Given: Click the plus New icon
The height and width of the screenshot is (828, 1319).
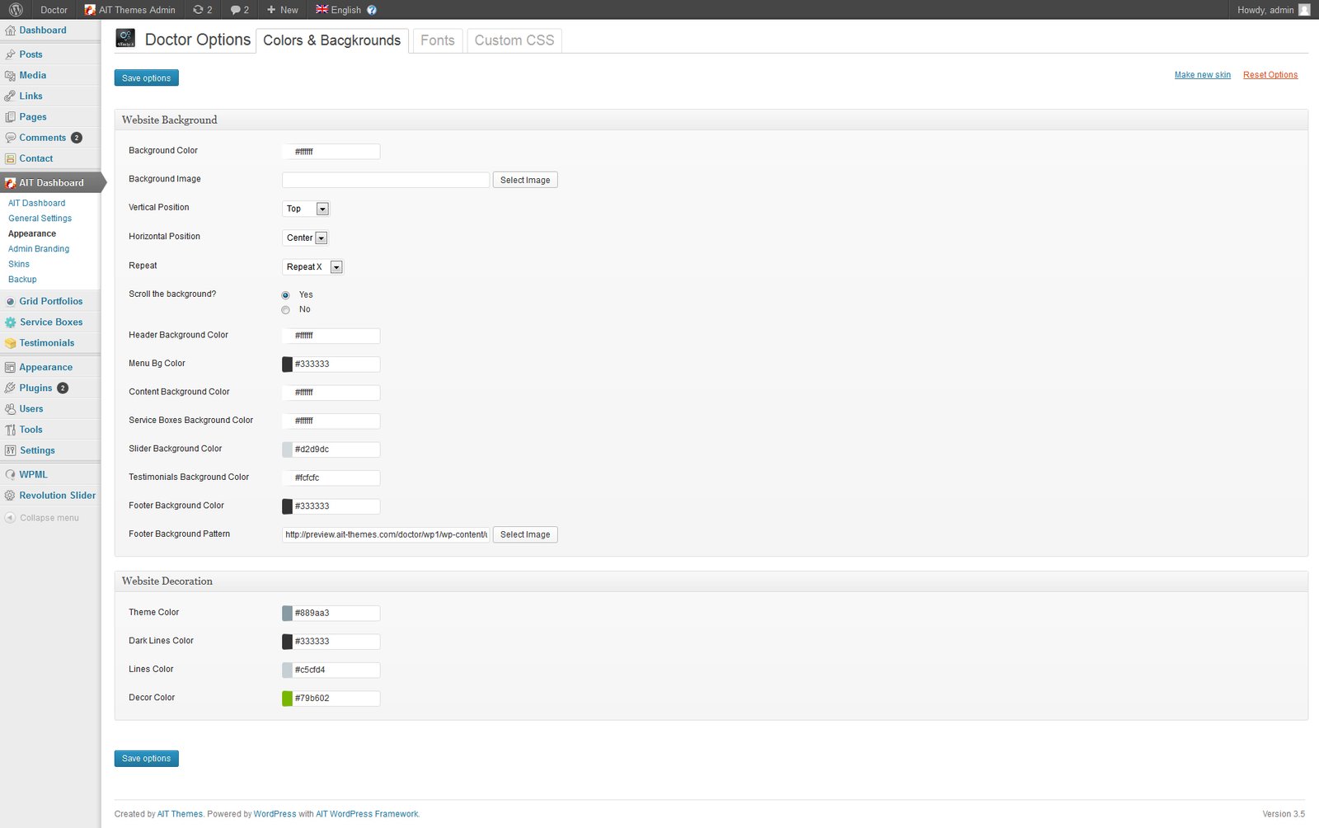Looking at the screenshot, I should 270,10.
